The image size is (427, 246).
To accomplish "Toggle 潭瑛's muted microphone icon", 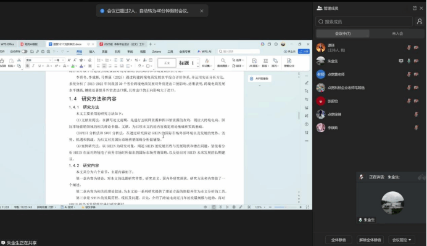I will click(x=408, y=47).
